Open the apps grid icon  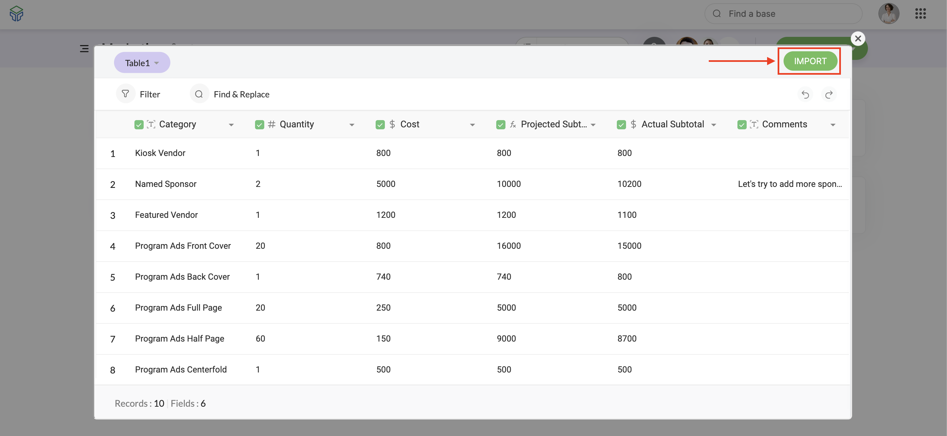pos(920,14)
